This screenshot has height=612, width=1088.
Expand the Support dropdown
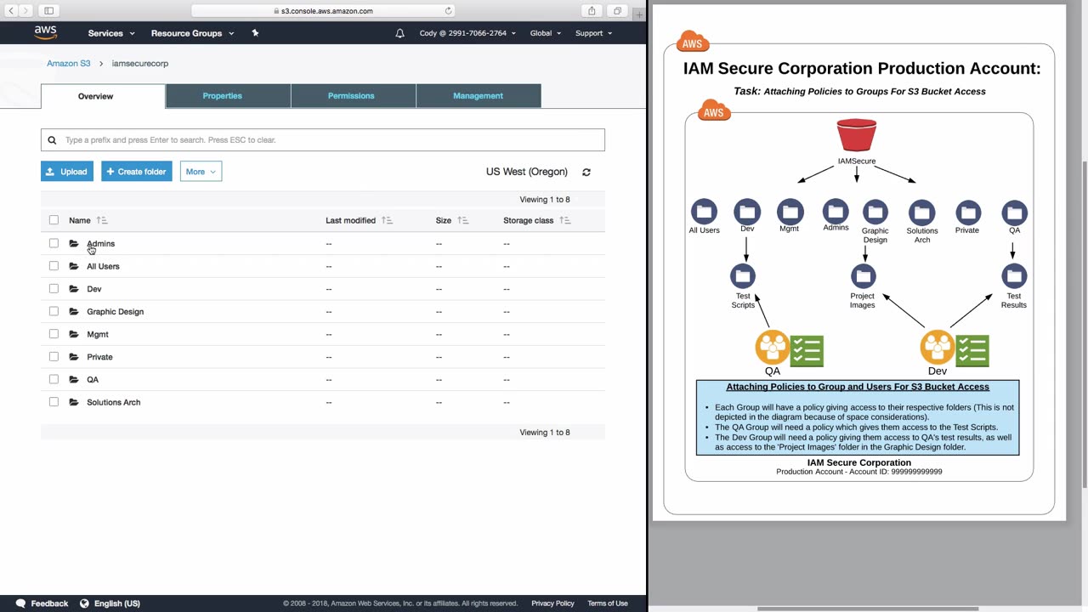click(x=593, y=33)
